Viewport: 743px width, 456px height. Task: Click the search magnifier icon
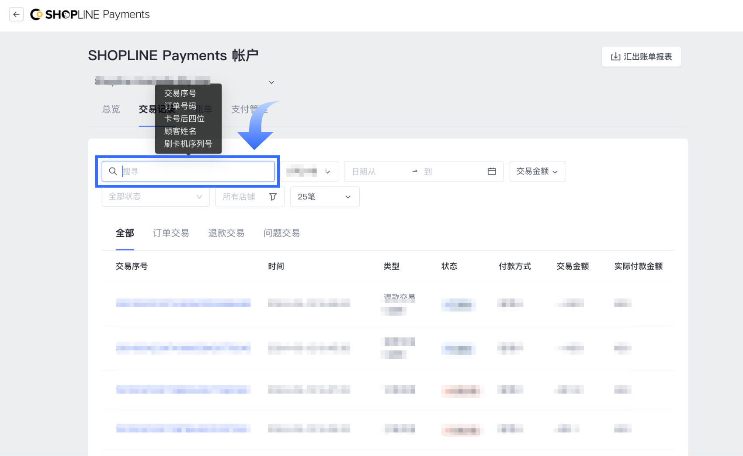coord(113,171)
